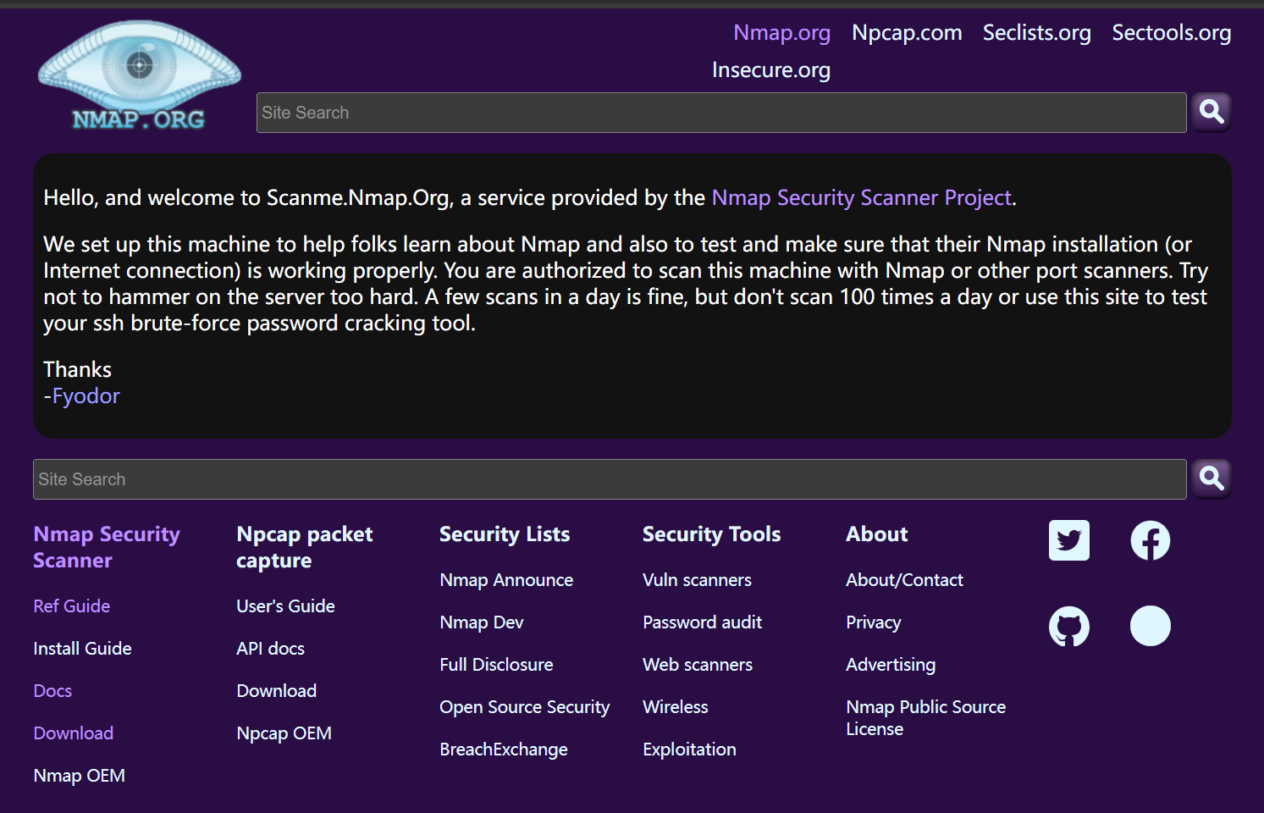Open the Wireless tools link

coord(675,707)
